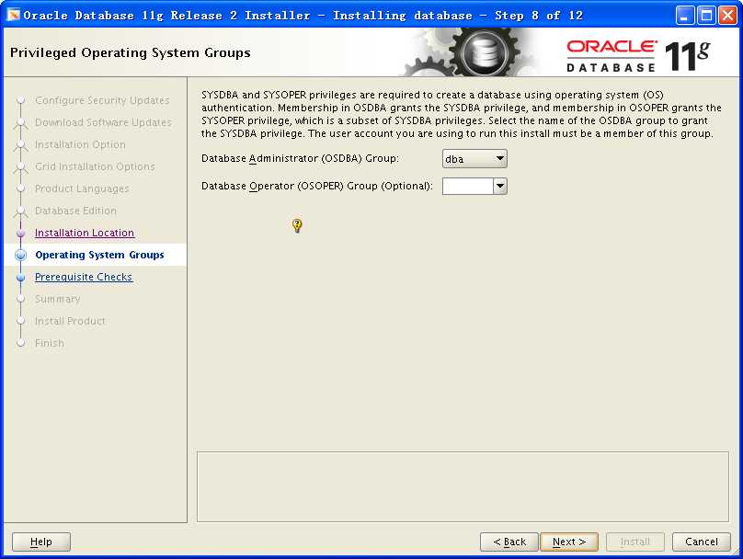Focus the empty OSOPER group input field
The width and height of the screenshot is (743, 559).
(x=468, y=186)
